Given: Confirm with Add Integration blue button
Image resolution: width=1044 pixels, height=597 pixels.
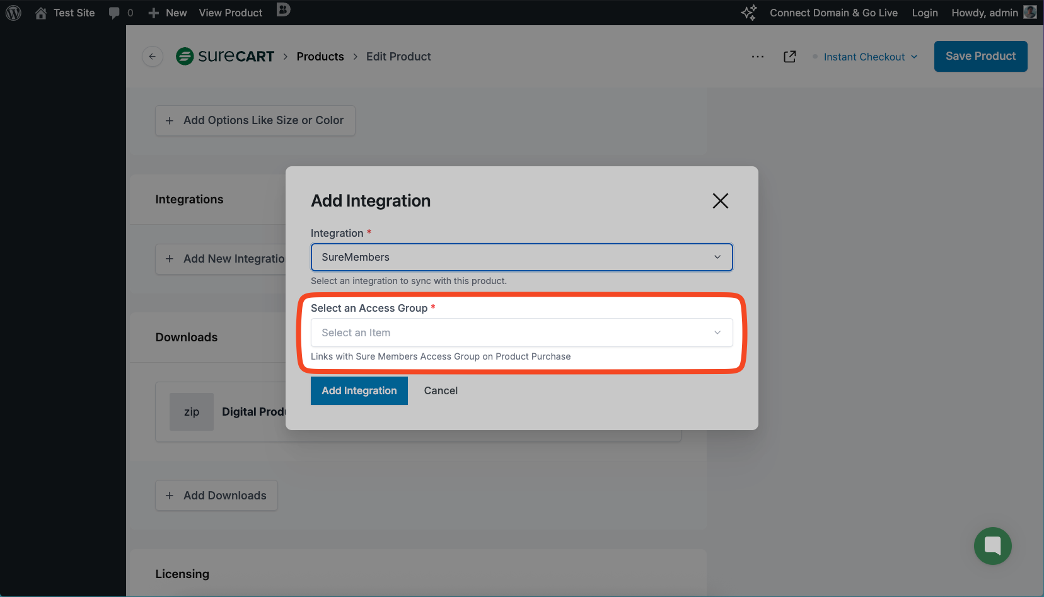Looking at the screenshot, I should click(359, 390).
